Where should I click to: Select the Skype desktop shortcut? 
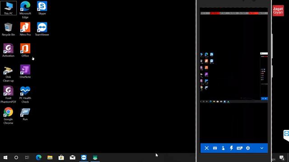pyautogui.click(x=42, y=8)
